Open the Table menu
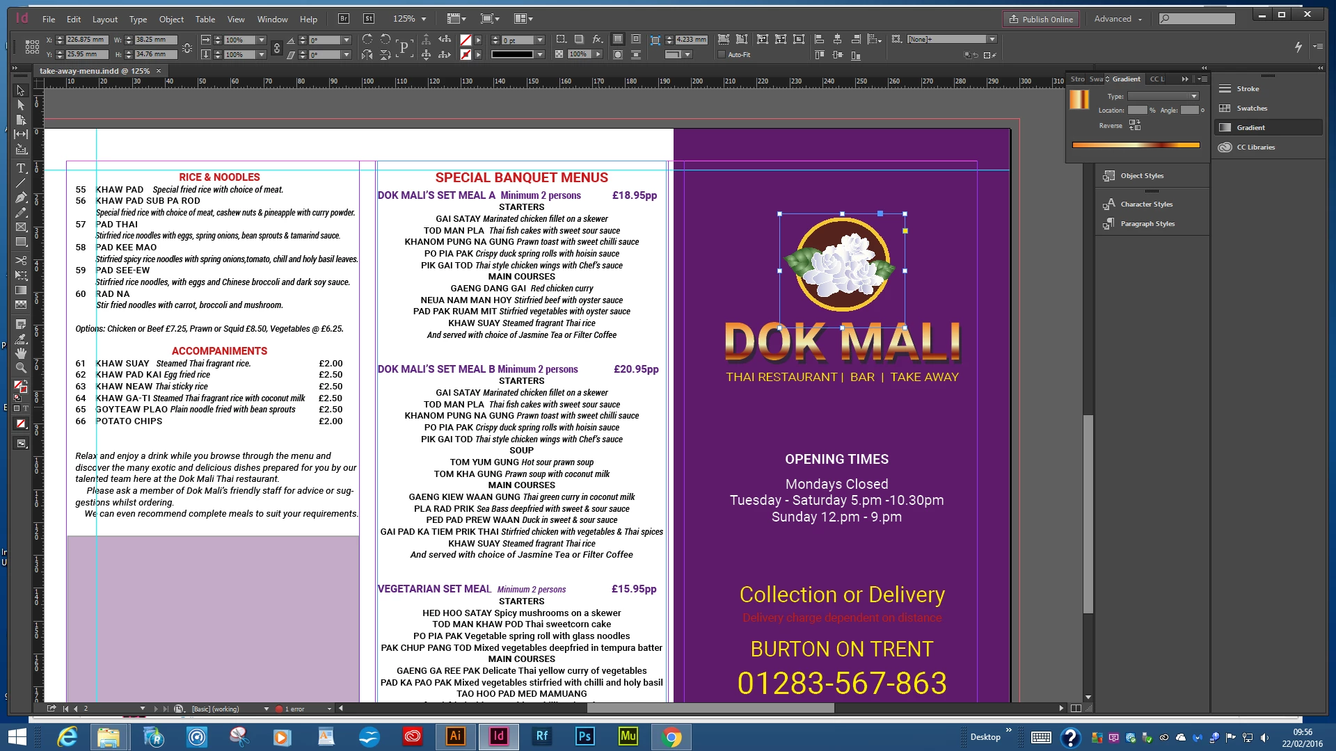Screen dimensions: 1336x751 [x=205, y=19]
